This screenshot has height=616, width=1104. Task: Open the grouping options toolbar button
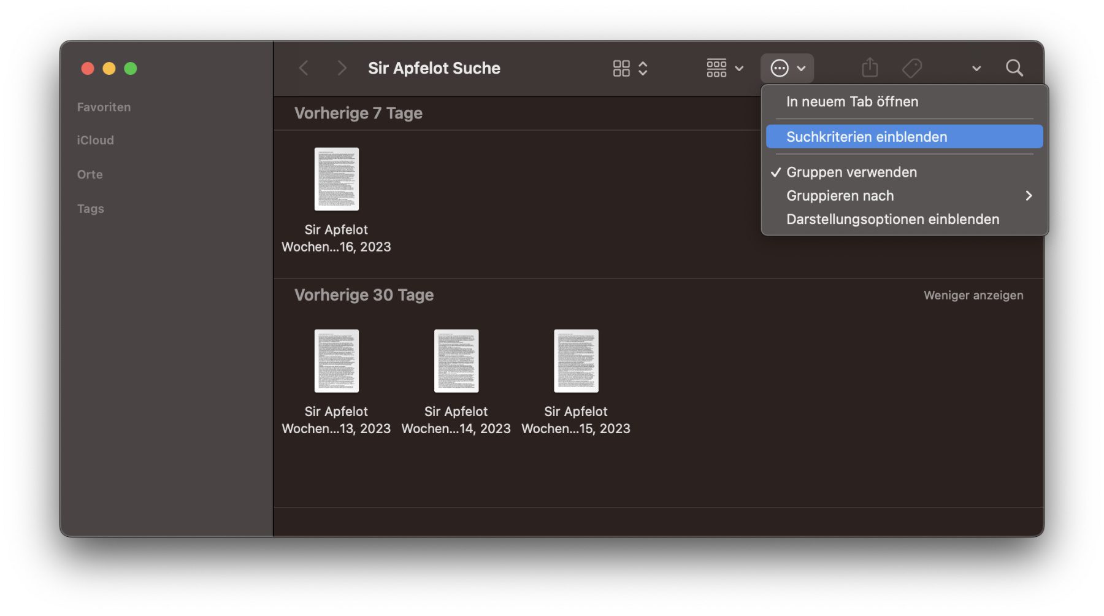click(724, 68)
